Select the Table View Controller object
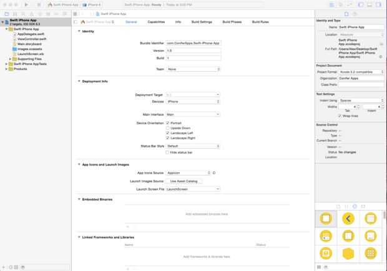This screenshot has width=387, height=271. point(371,219)
